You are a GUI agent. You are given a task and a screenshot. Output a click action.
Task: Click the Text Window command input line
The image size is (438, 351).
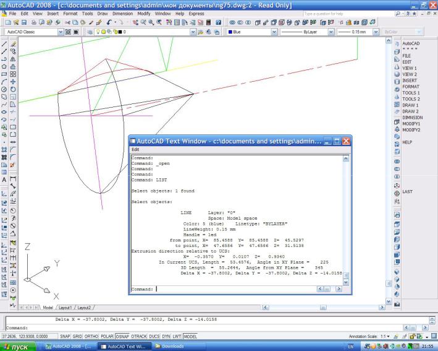224,289
